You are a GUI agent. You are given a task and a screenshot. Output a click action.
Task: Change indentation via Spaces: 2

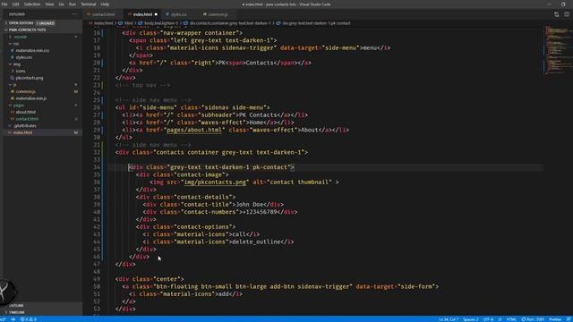point(471,319)
